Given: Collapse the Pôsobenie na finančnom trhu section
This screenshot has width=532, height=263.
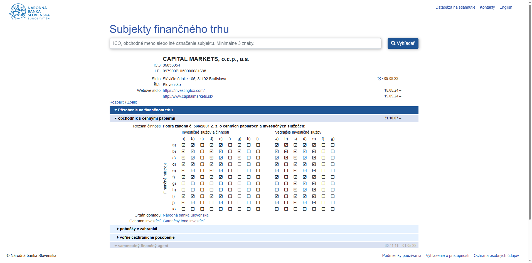Looking at the screenshot, I should tap(264, 110).
